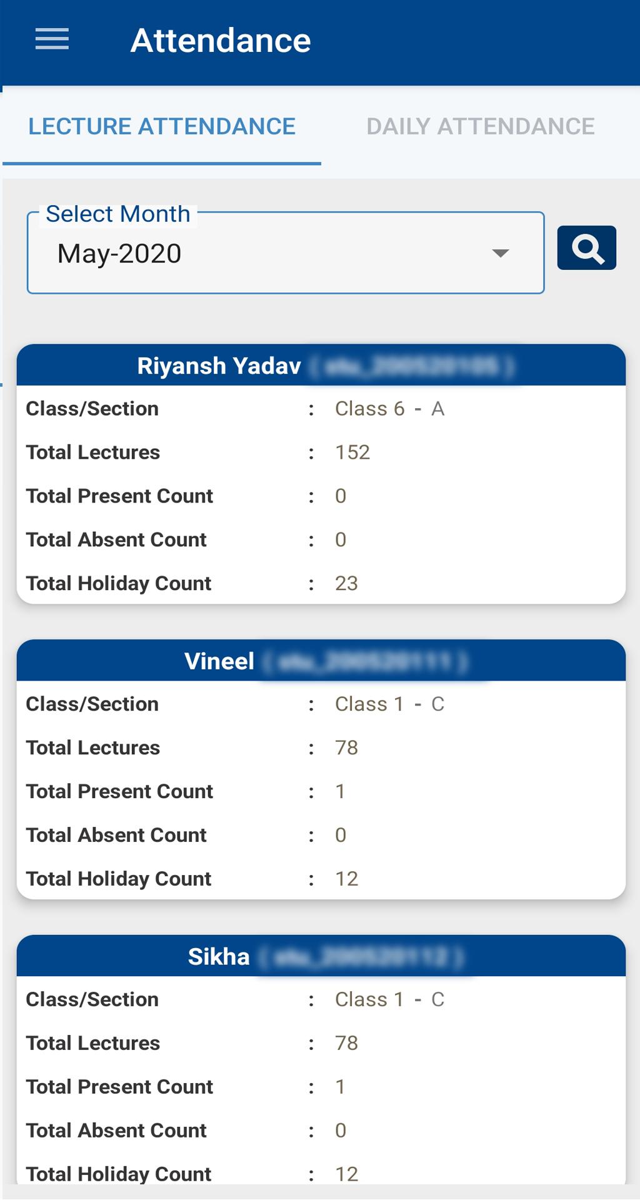Tap Sikha's Total Present Count row
This screenshot has width=640, height=1200.
(x=321, y=1087)
